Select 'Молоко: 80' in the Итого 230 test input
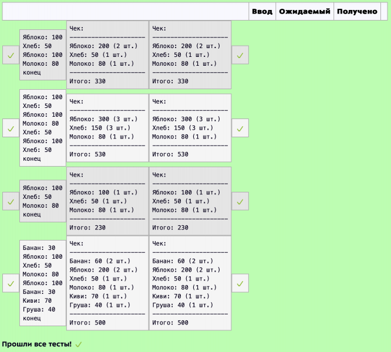The height and width of the screenshot is (352, 391). click(x=41, y=205)
